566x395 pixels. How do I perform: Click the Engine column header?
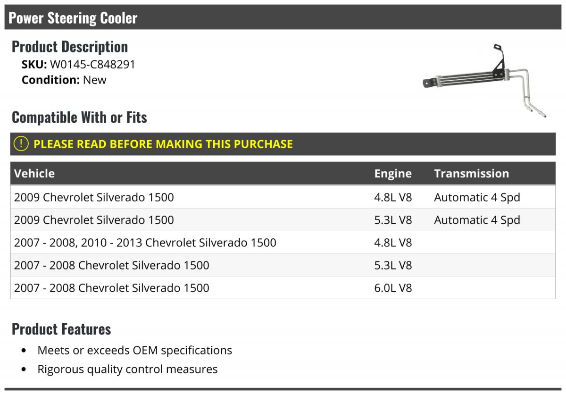[393, 173]
